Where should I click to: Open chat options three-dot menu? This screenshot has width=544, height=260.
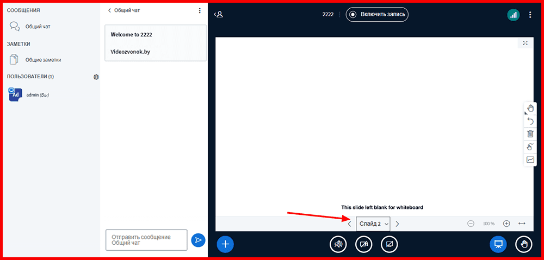click(200, 10)
